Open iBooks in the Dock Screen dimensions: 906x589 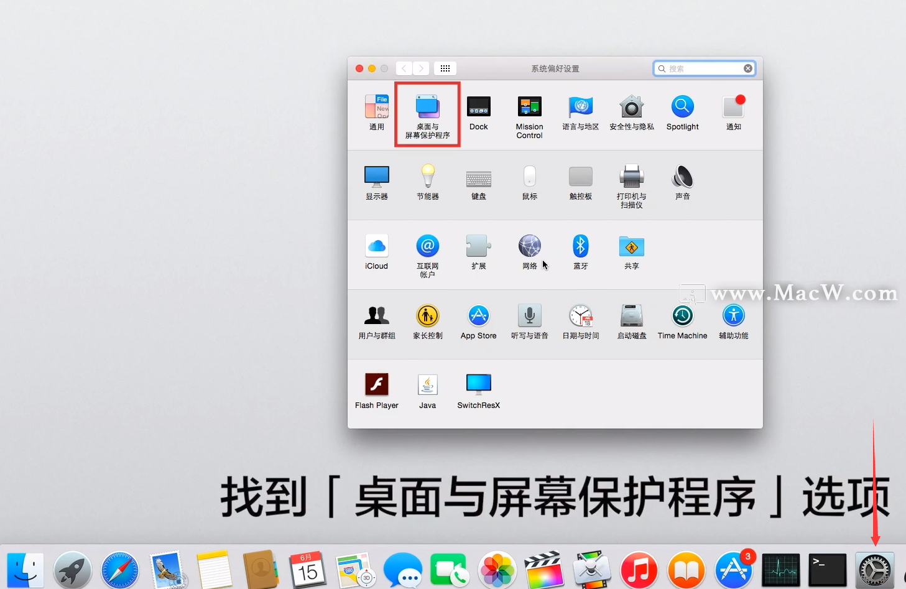686,570
